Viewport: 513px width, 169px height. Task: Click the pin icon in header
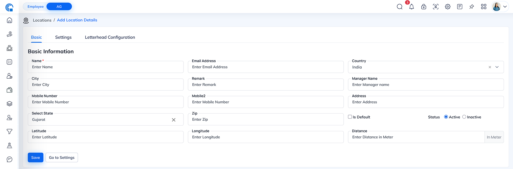(x=472, y=7)
